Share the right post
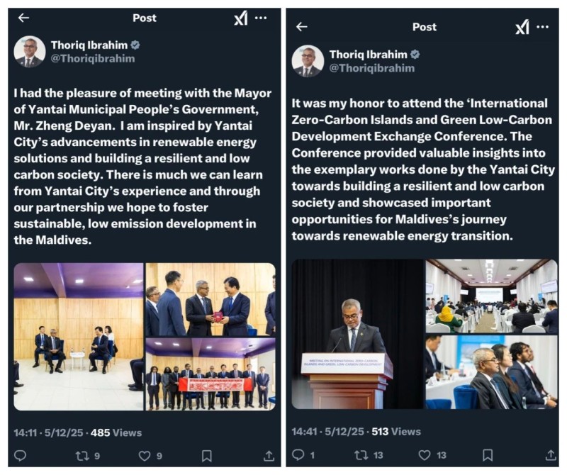567x475 pixels. 551,454
